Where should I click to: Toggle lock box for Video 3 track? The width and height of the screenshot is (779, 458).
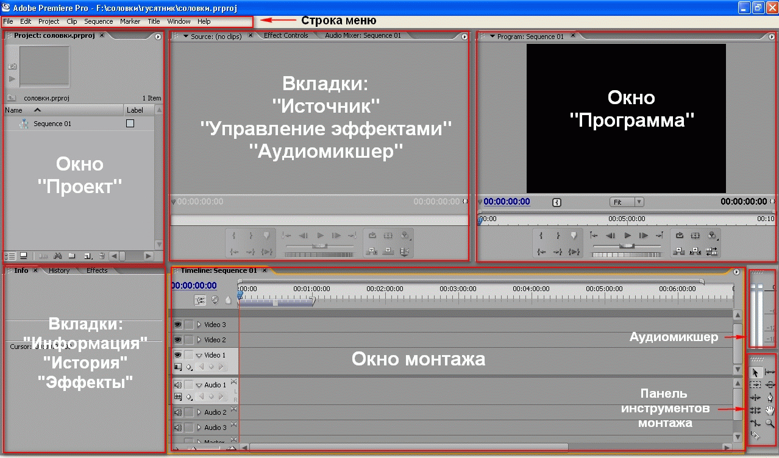click(189, 325)
